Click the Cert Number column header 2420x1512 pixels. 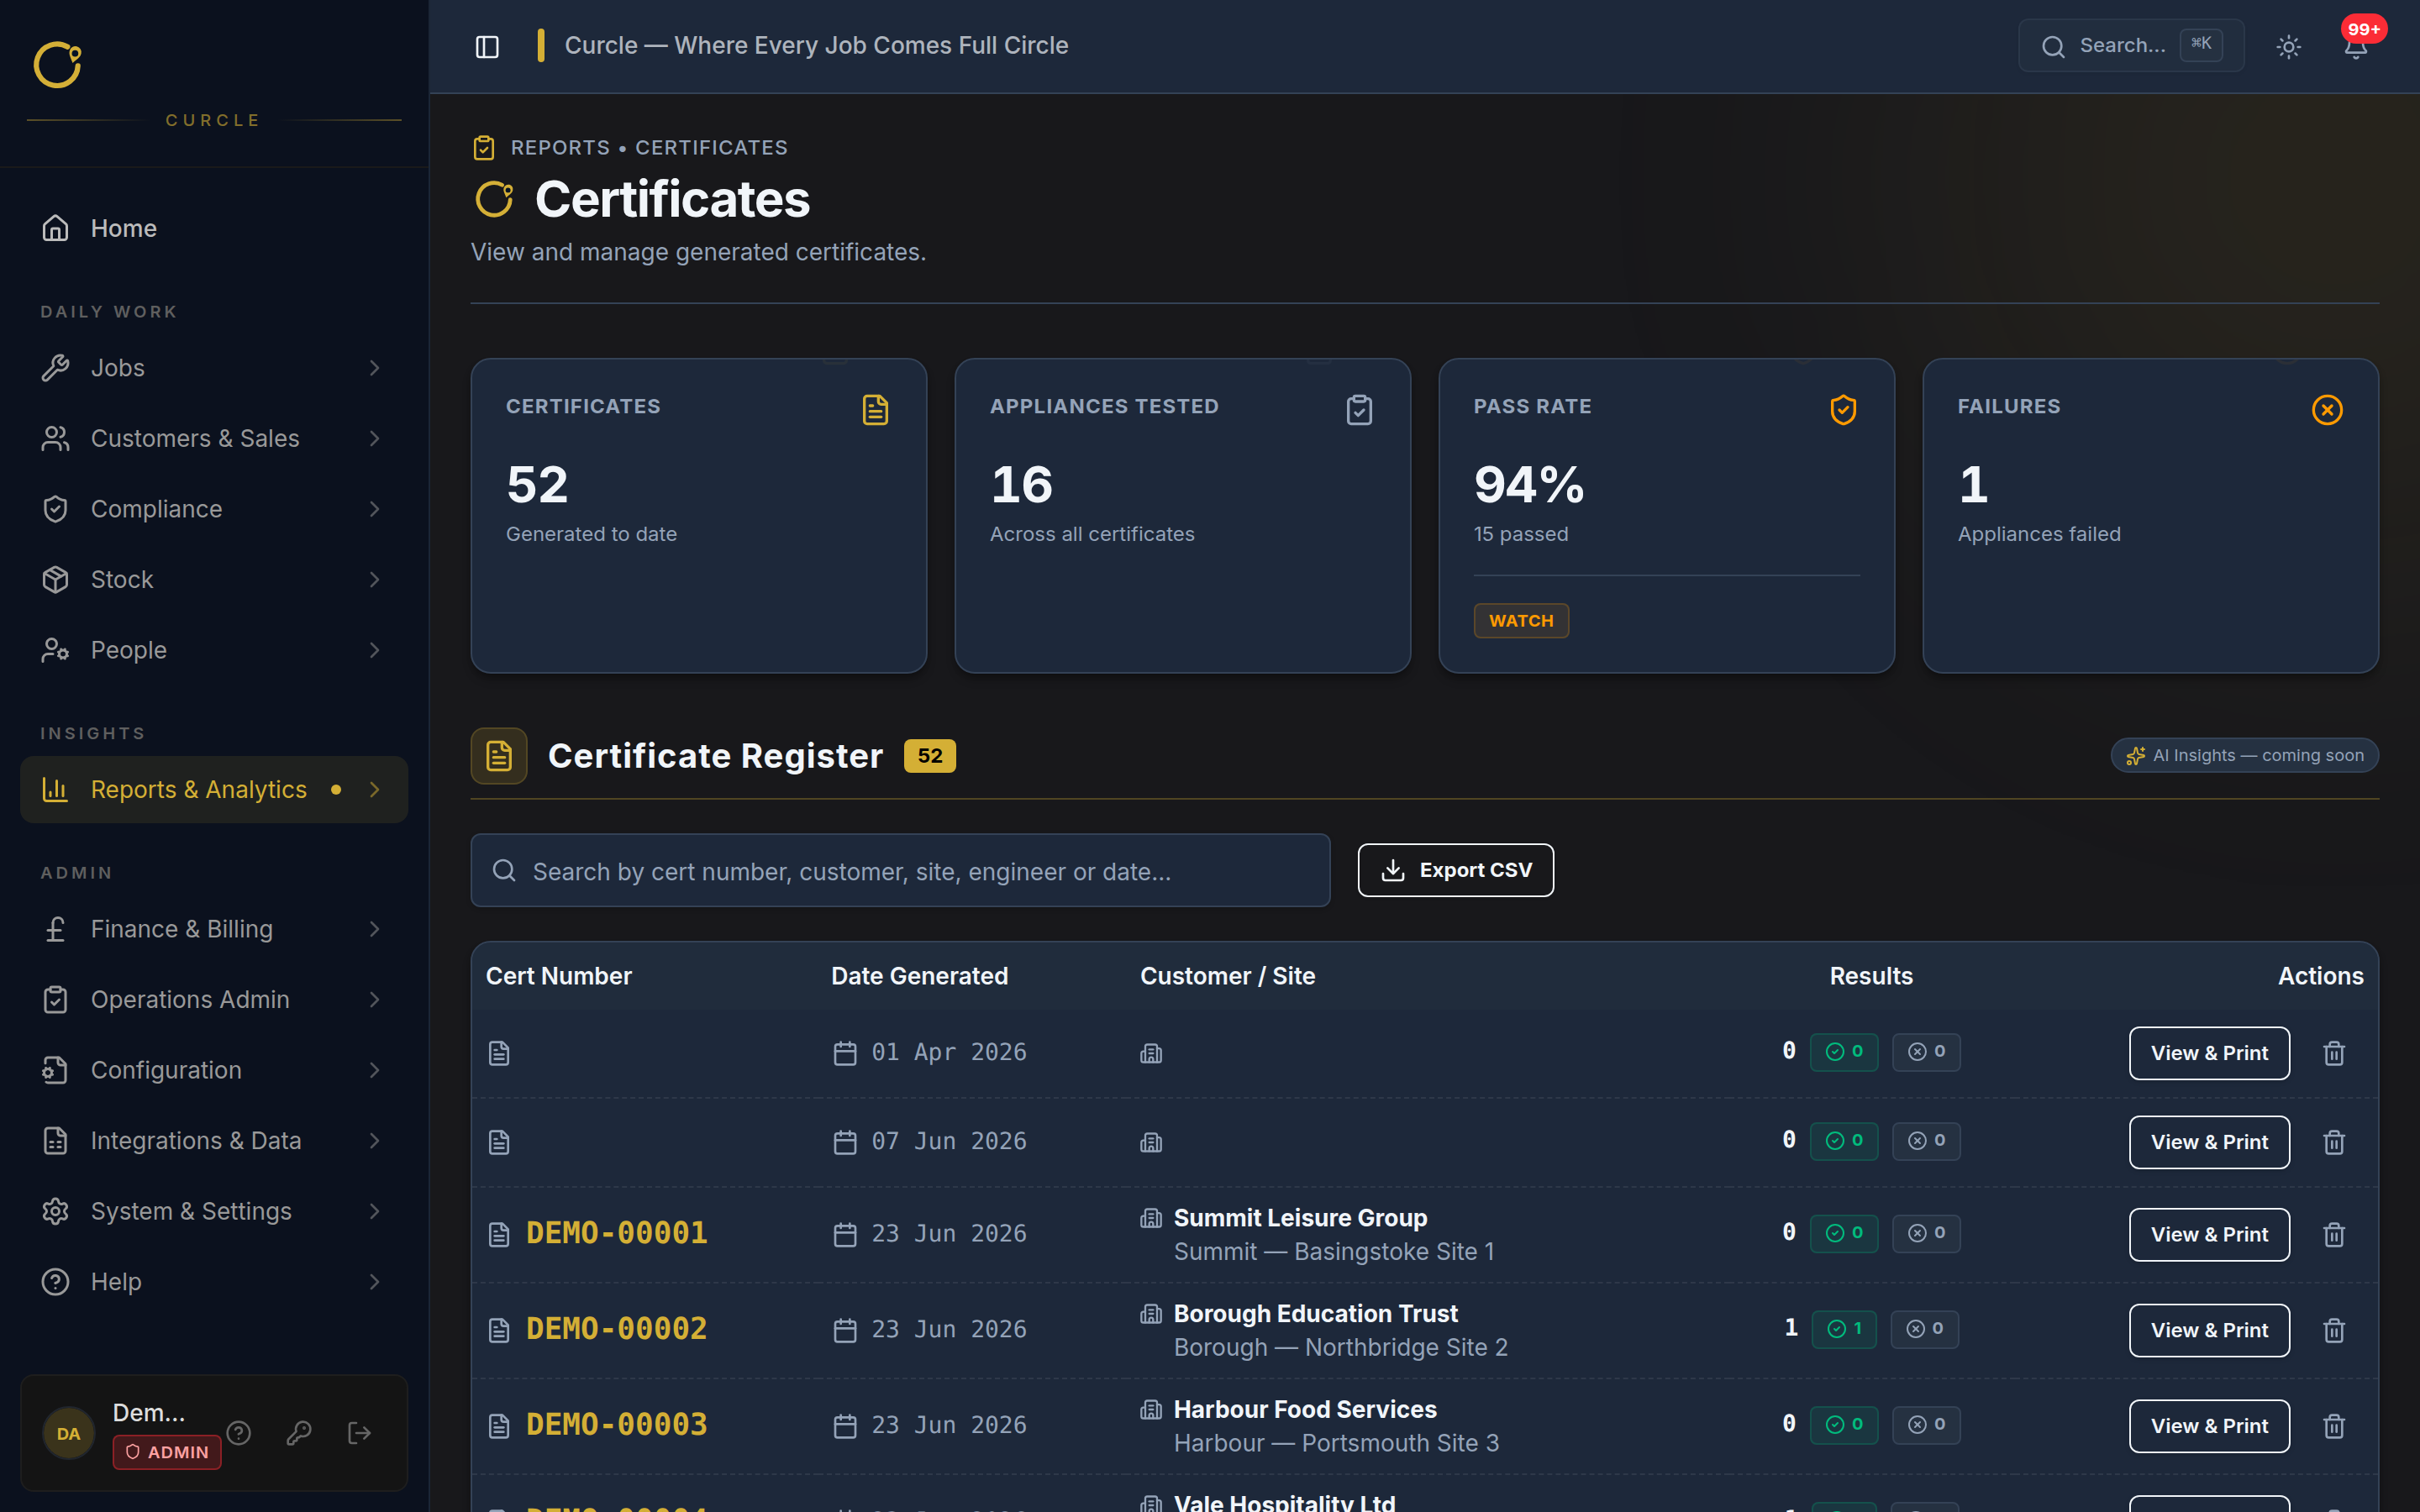tap(559, 976)
